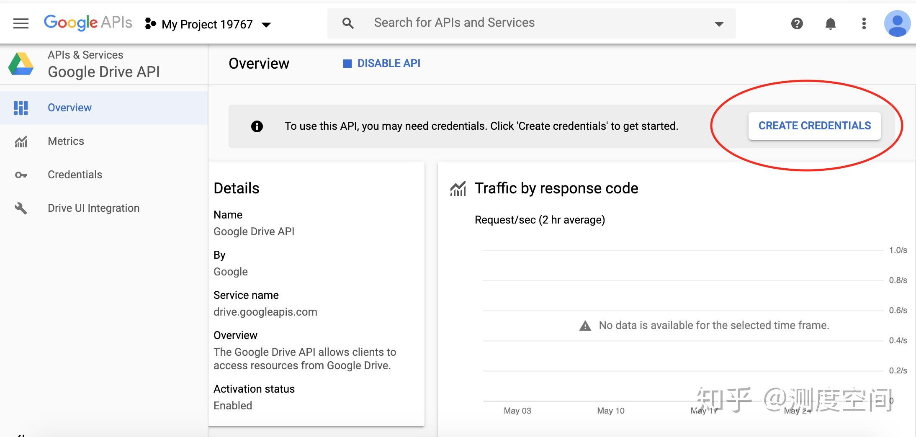
Task: Open your account profile avatar
Action: pyautogui.click(x=897, y=23)
